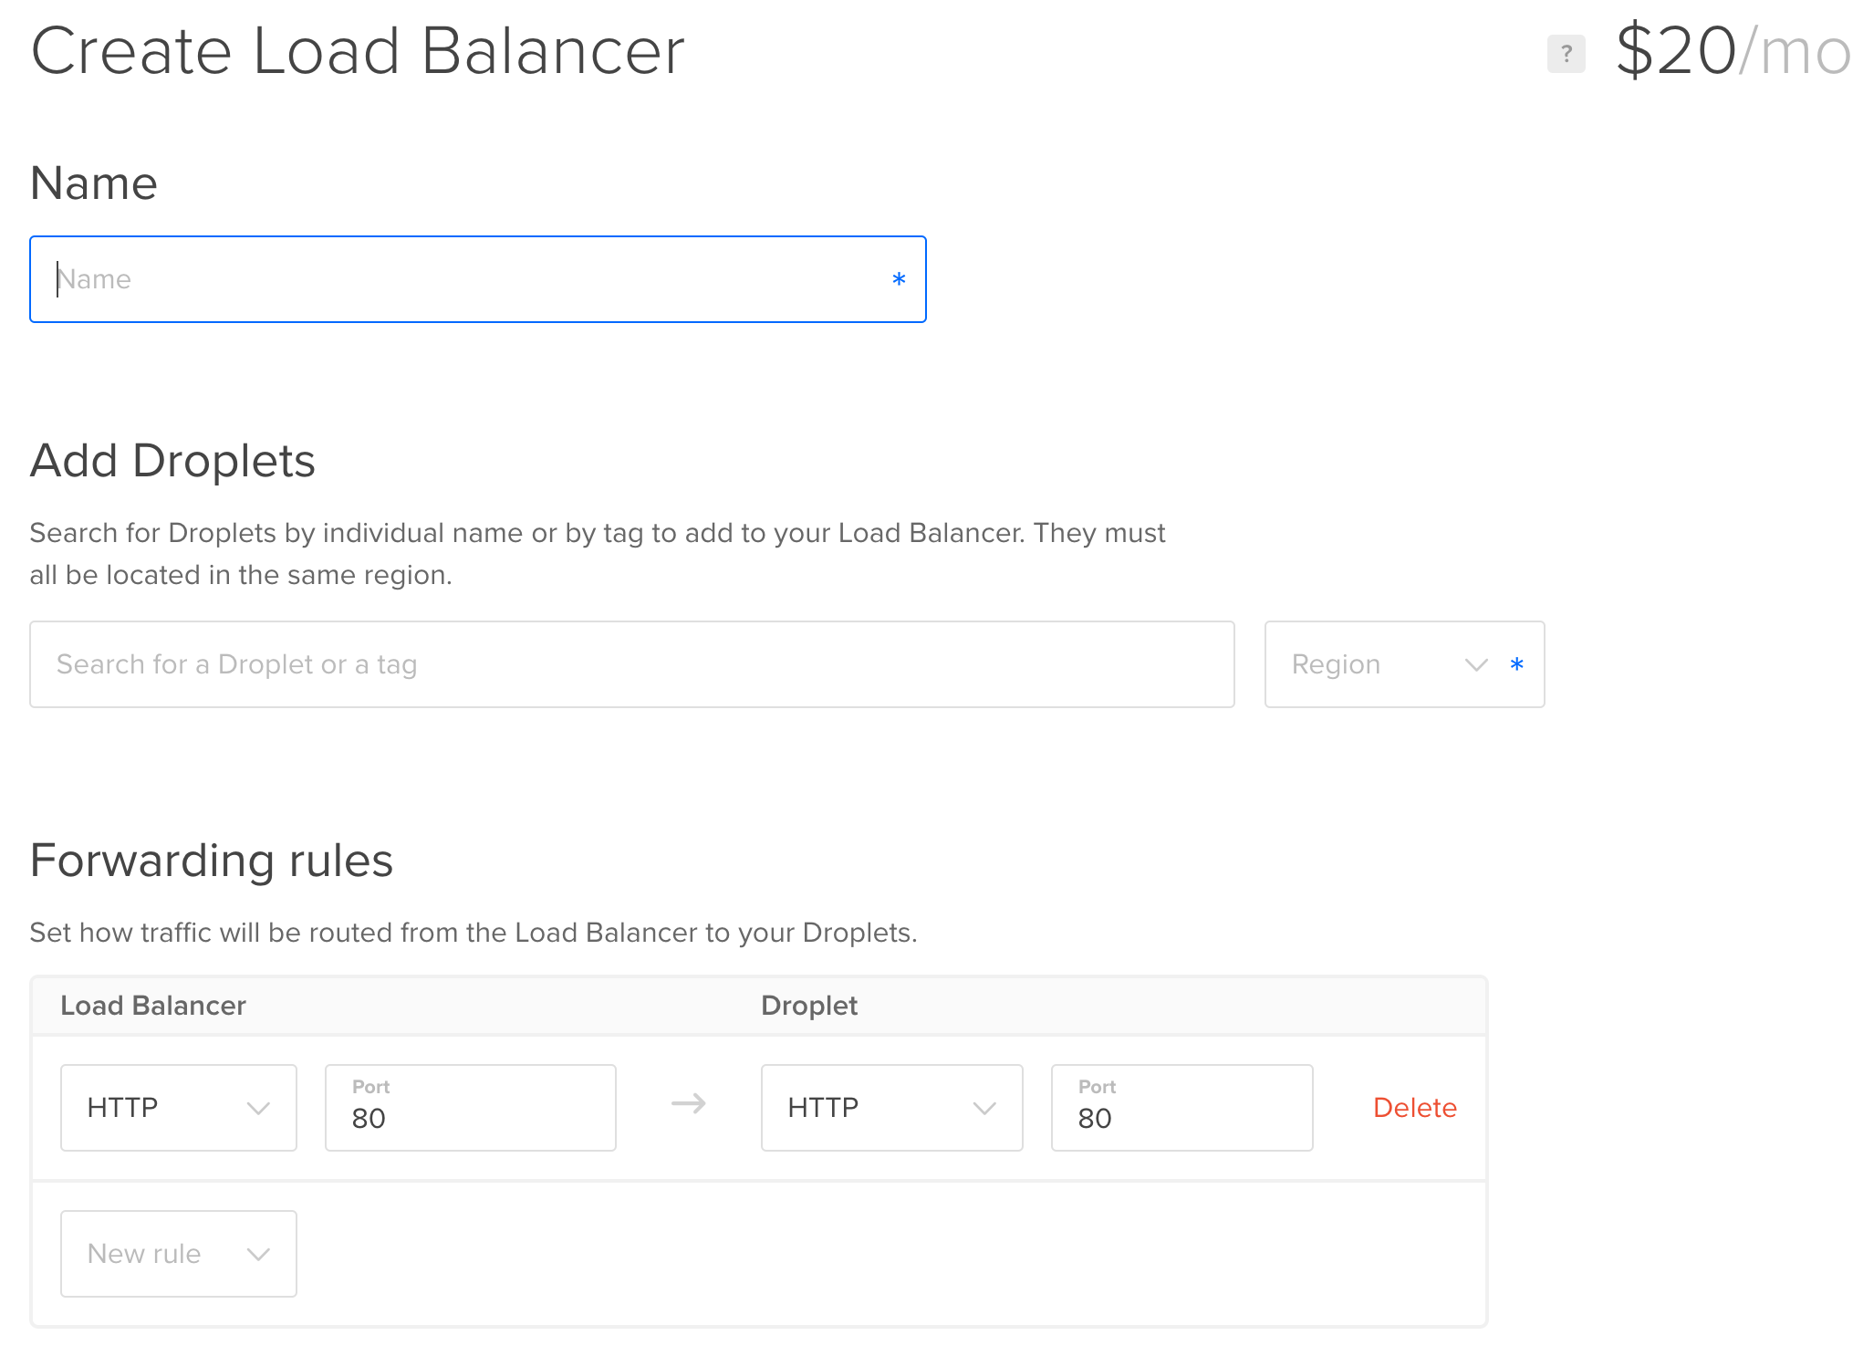Click the Load Balancer column header

[x=152, y=1005]
